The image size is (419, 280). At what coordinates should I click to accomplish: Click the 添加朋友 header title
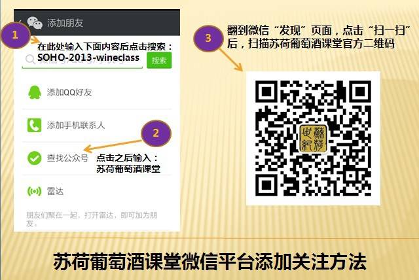click(65, 23)
